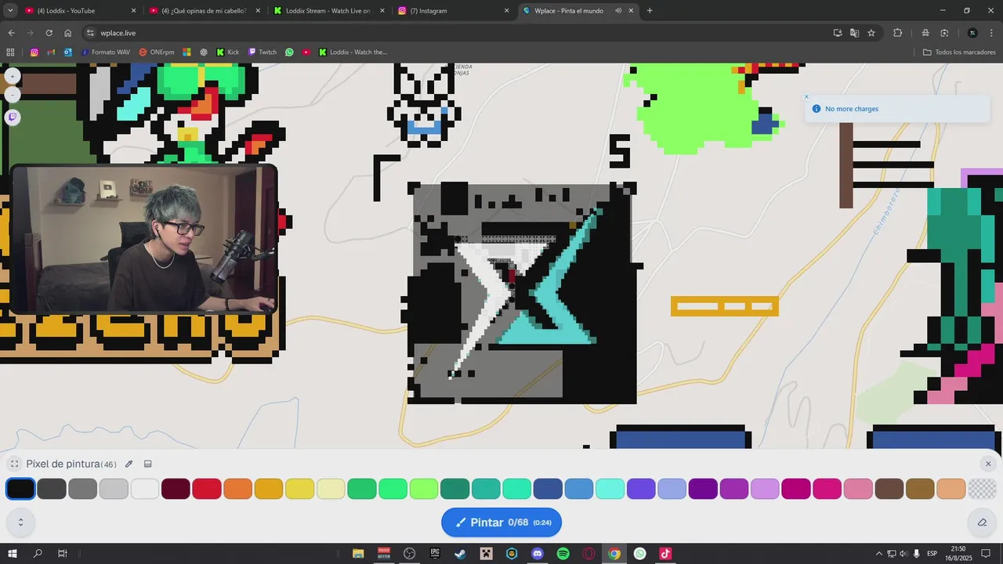Open the 'Formato WAV' bookmark
This screenshot has height=564, width=1003.
pos(106,52)
